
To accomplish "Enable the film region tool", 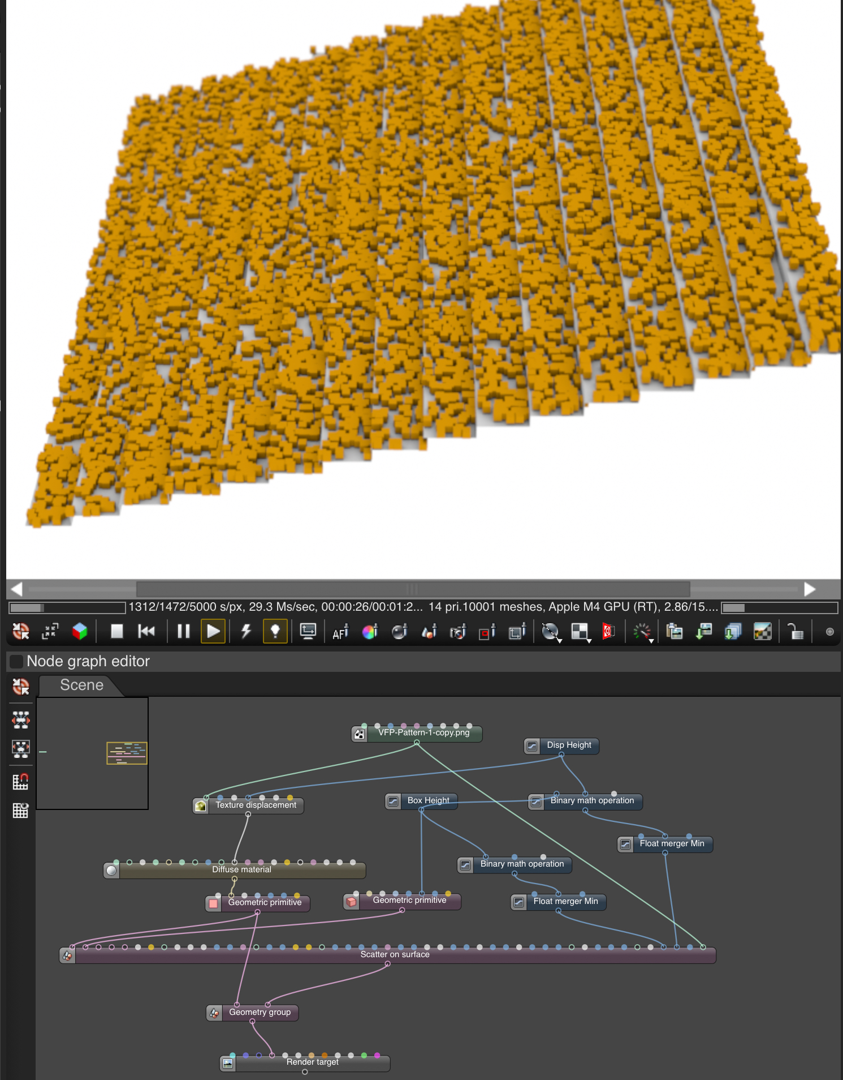I will [x=517, y=631].
